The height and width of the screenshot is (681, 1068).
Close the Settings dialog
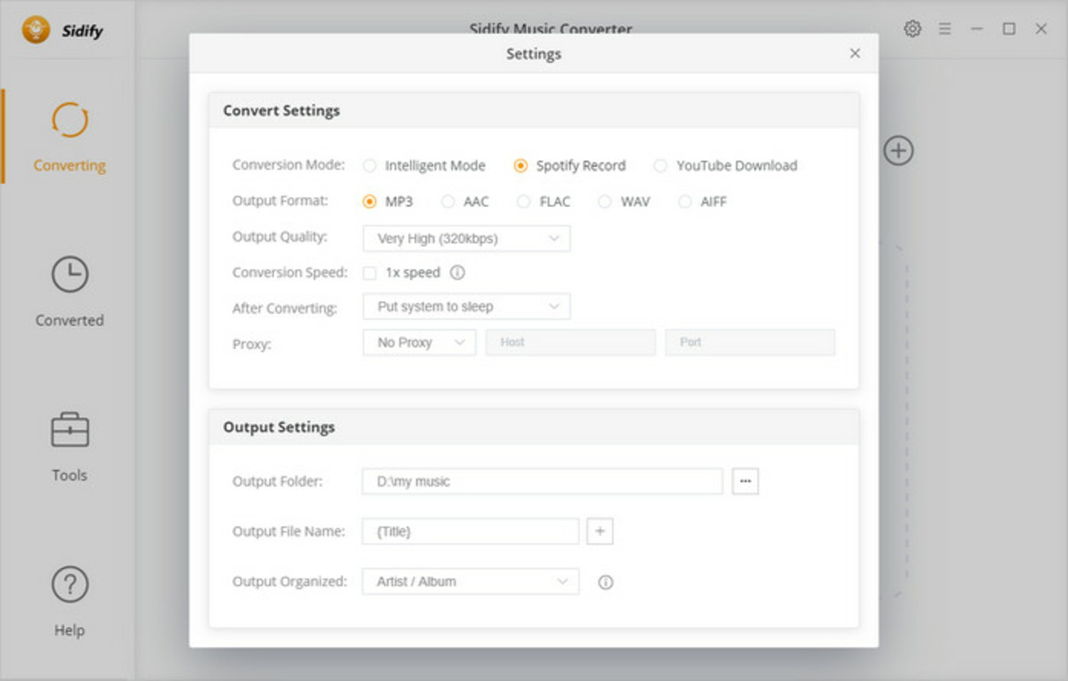(855, 54)
